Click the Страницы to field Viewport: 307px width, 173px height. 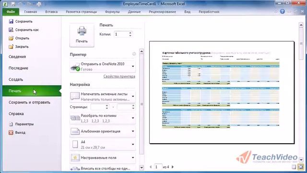point(125,107)
